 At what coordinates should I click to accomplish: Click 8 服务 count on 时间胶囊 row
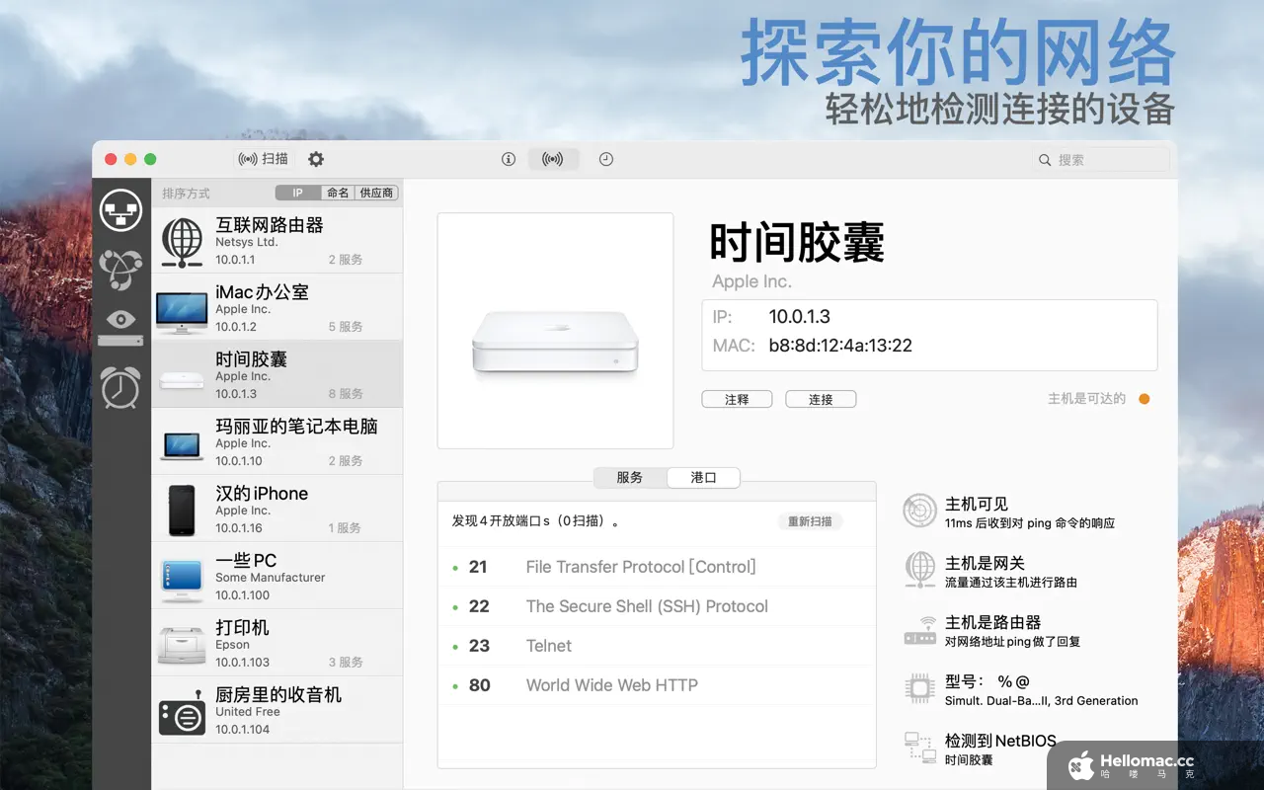[346, 394]
